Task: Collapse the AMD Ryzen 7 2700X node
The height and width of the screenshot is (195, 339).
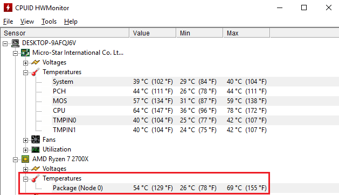Action: [15, 160]
